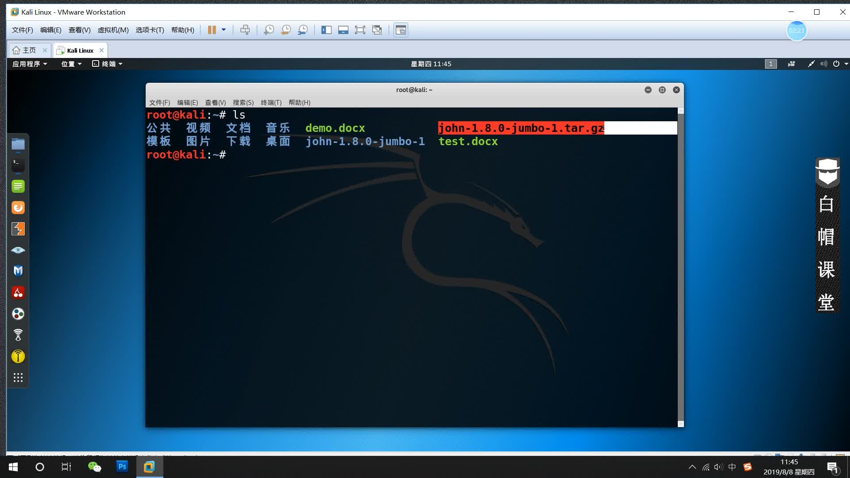Open the Windows Start menu
The image size is (850, 478).
click(13, 467)
